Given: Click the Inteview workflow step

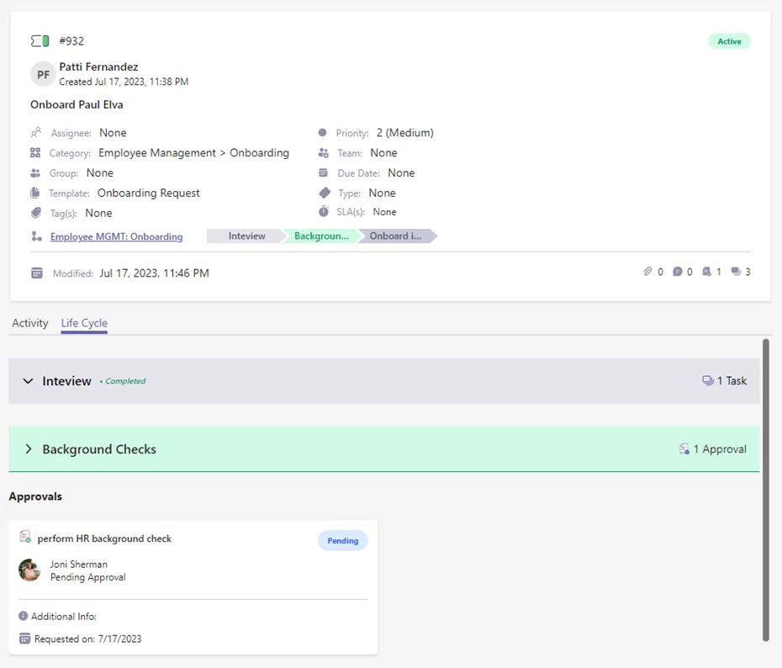Looking at the screenshot, I should [x=246, y=236].
